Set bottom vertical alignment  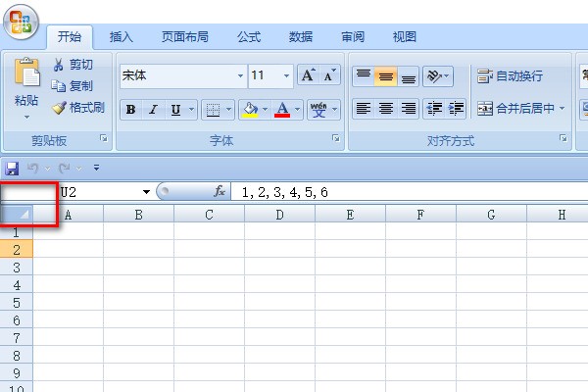(x=408, y=76)
